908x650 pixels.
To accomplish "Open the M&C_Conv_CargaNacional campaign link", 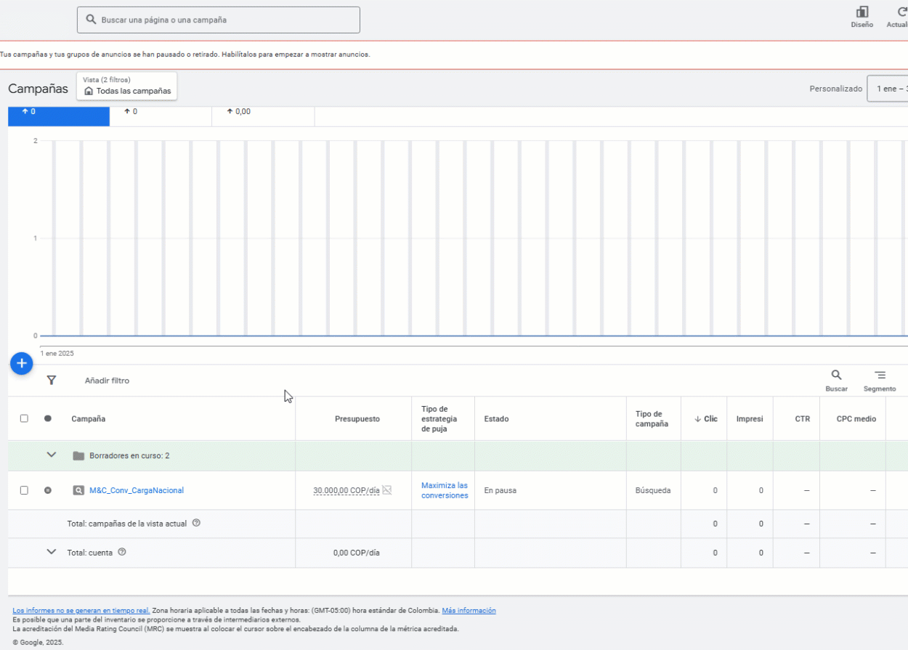I will point(137,490).
